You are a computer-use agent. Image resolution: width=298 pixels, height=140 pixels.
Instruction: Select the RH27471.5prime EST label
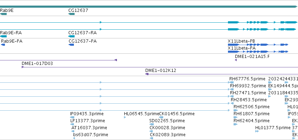click(x=248, y=93)
